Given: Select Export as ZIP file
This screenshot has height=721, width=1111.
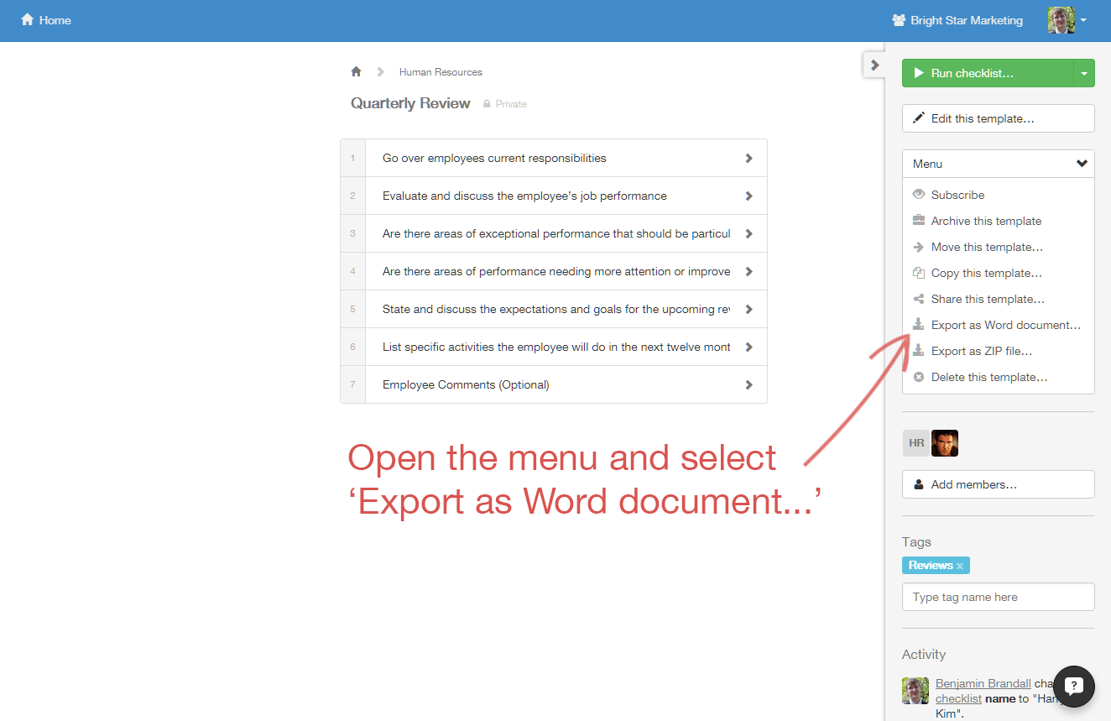Looking at the screenshot, I should click(981, 351).
